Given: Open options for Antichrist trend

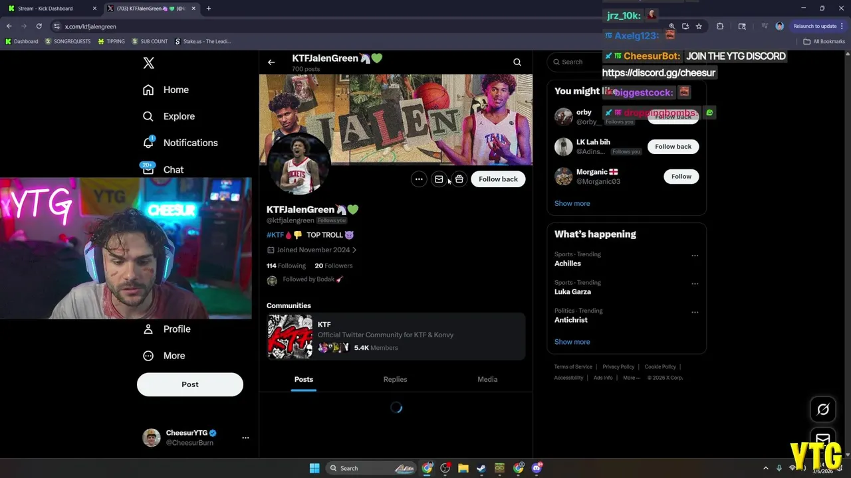Looking at the screenshot, I should [x=695, y=312].
